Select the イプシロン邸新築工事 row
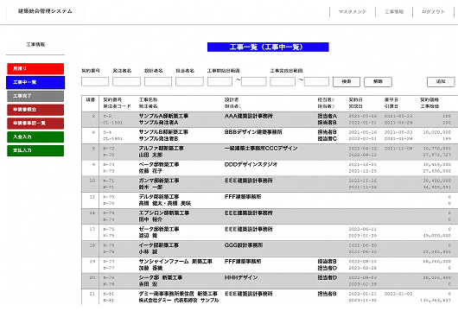Screen dimensions: 458x311 coord(270,216)
